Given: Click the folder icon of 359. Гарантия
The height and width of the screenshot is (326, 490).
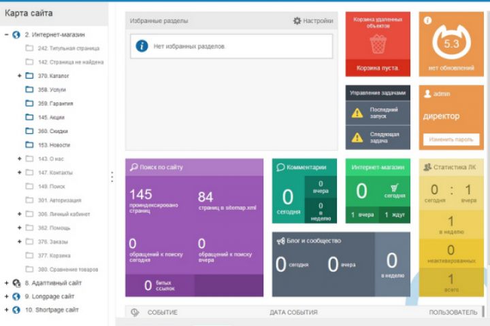Looking at the screenshot, I should (x=29, y=103).
